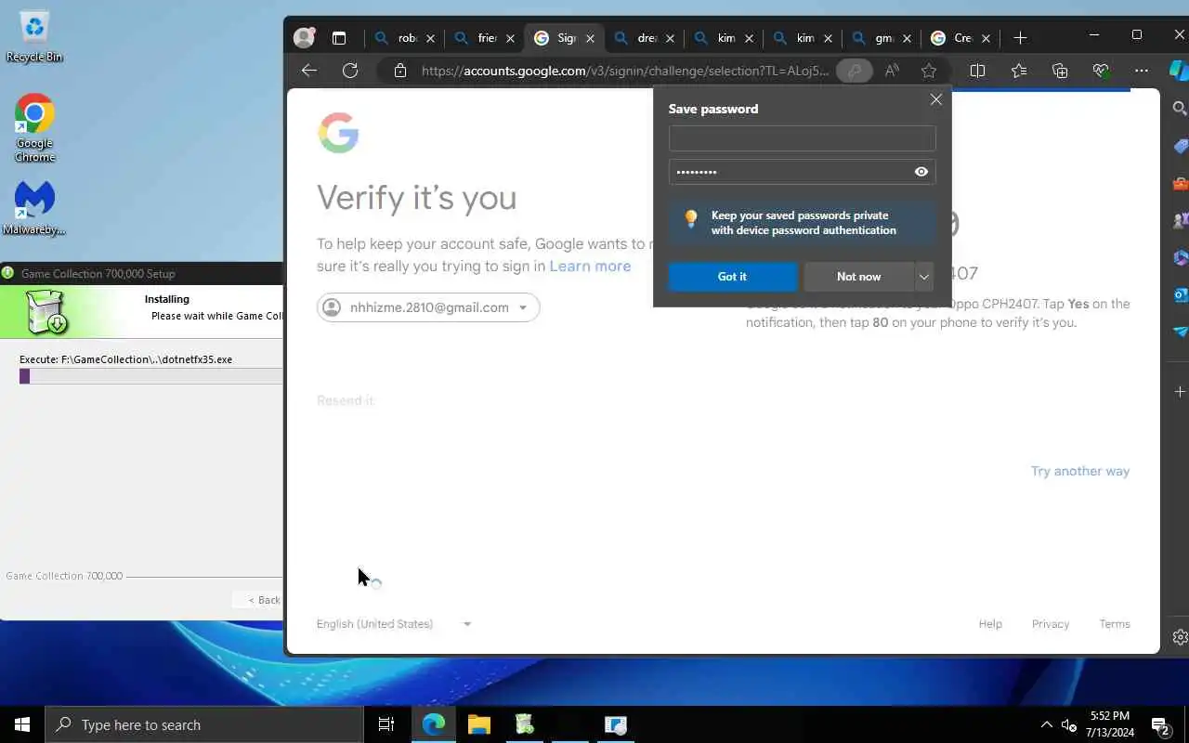The image size is (1189, 743).
Task: Open Windows Start menu
Action: [22, 724]
